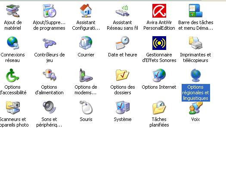Open Ajout de matériel icon
The width and height of the screenshot is (226, 195).
click(x=12, y=11)
